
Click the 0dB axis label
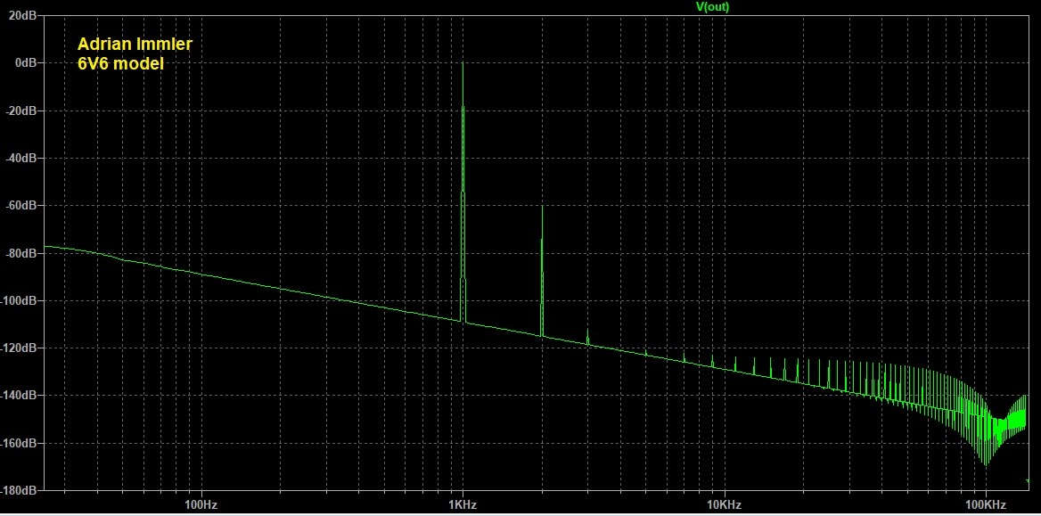(27, 63)
